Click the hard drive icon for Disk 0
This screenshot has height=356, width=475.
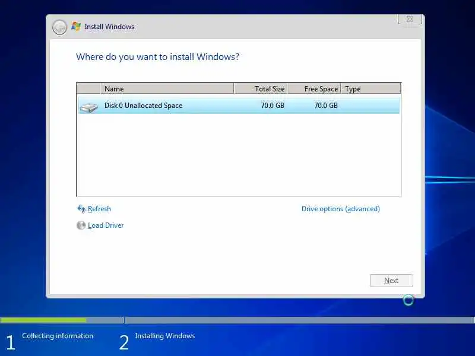pos(88,107)
